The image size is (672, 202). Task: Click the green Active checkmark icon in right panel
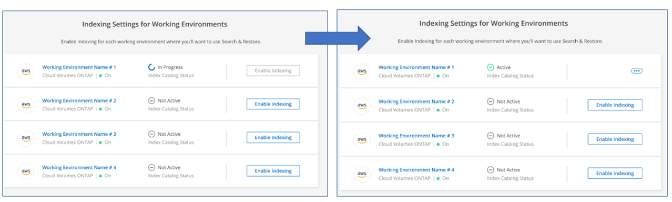coord(490,67)
